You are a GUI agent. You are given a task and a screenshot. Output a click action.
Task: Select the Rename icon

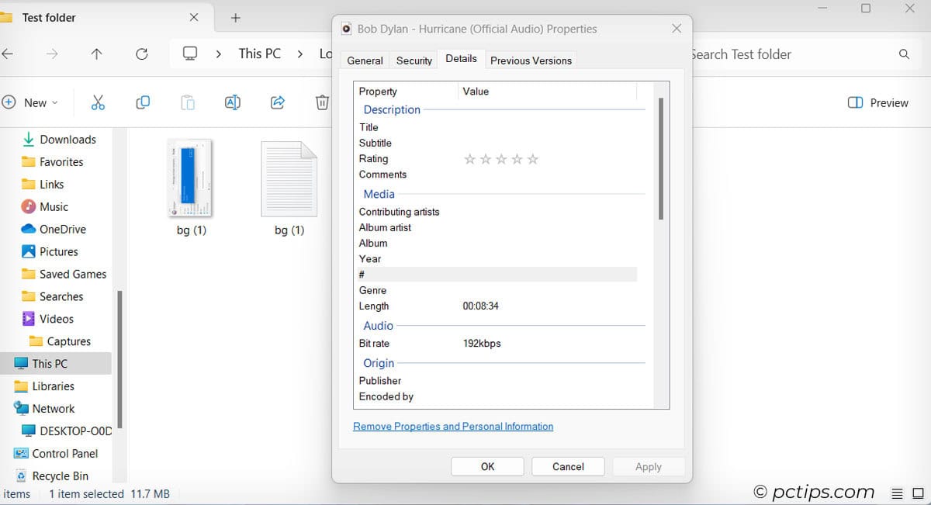pyautogui.click(x=232, y=102)
